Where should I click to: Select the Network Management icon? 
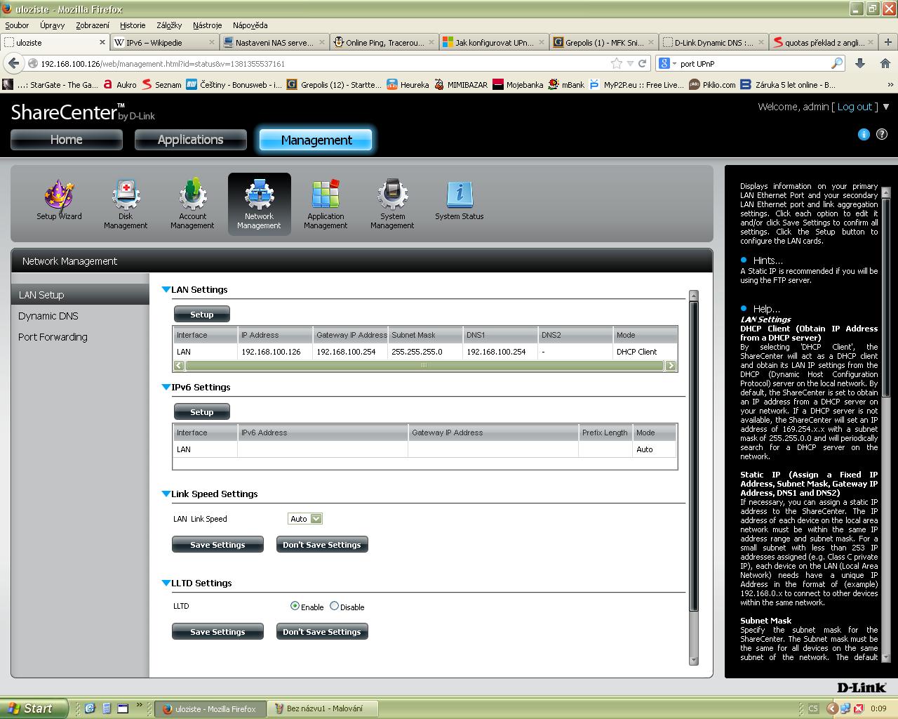(x=259, y=204)
